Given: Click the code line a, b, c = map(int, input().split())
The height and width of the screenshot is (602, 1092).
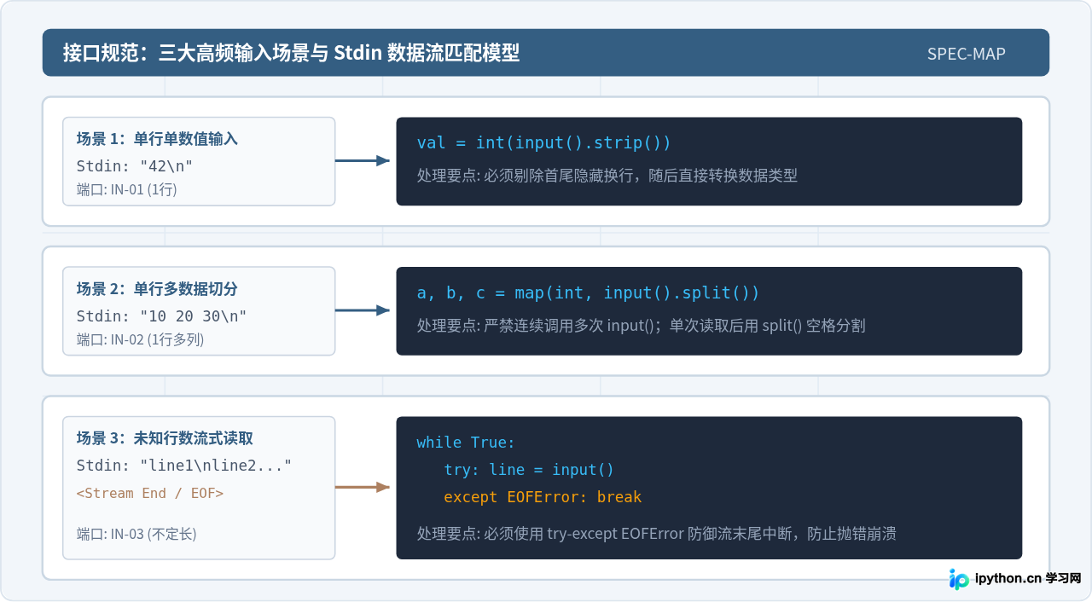Looking at the screenshot, I should (588, 293).
